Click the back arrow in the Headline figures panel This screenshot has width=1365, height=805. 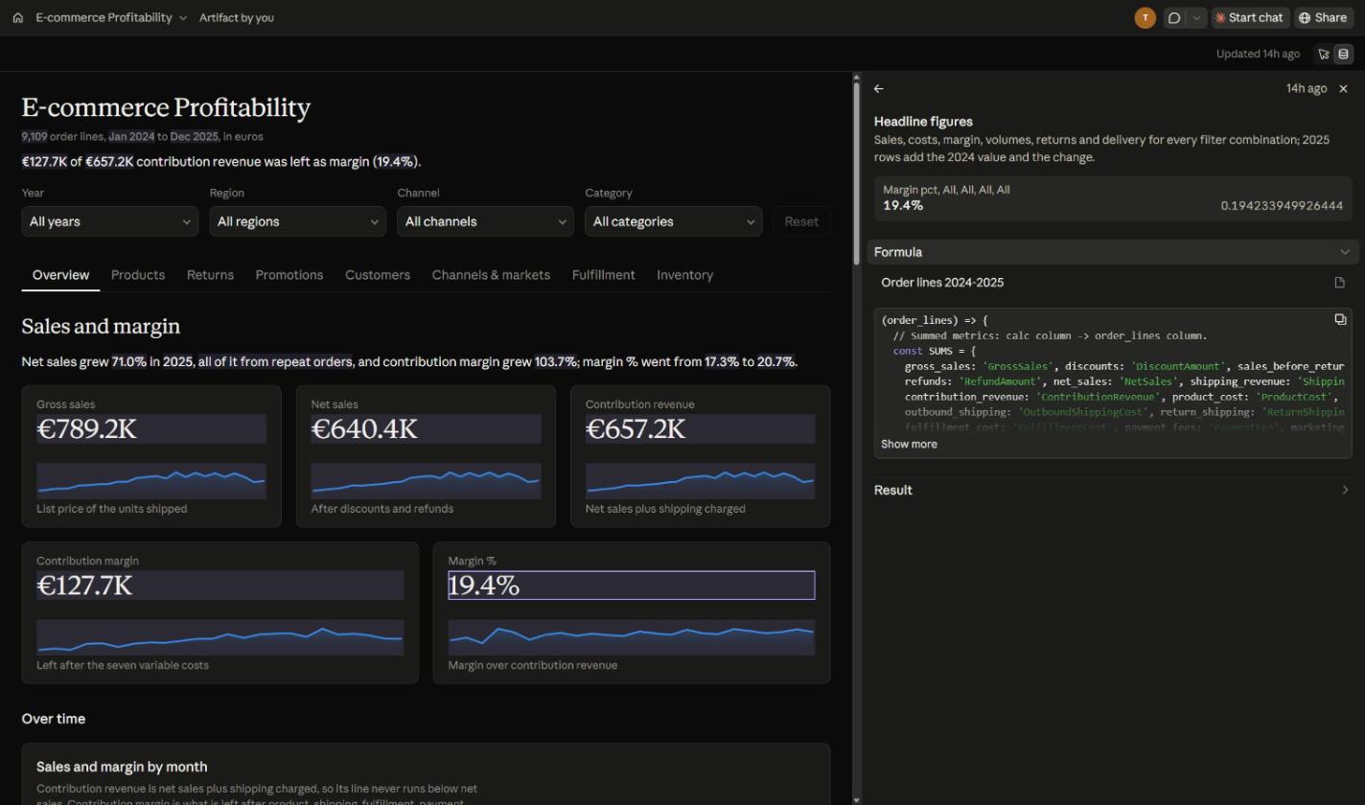[x=879, y=88]
